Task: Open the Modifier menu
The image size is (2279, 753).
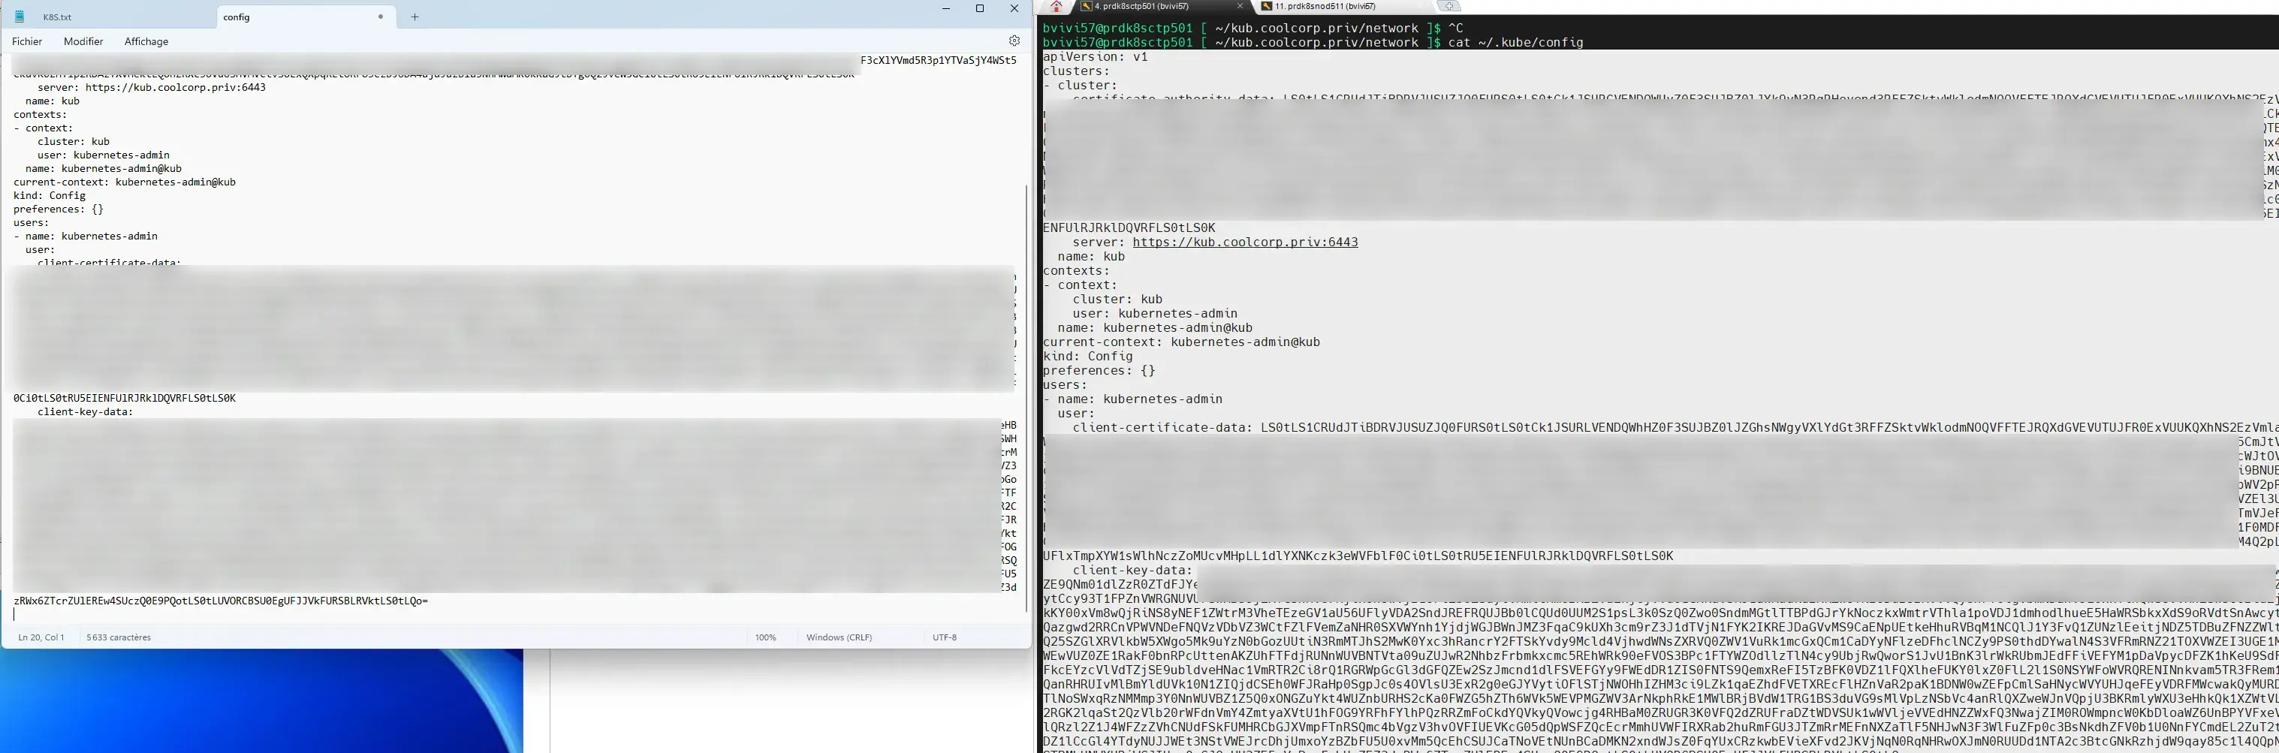Action: point(83,41)
